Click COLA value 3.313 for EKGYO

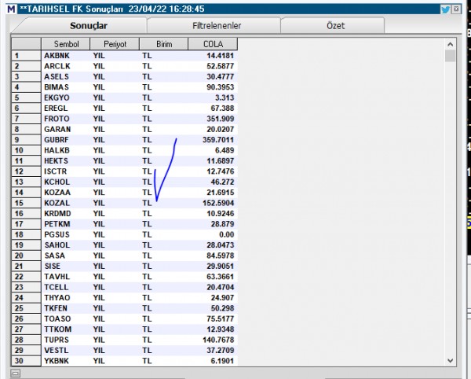225,98
